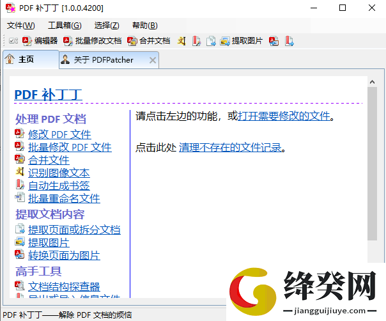
Task: Open the 帮助(B) menu
Action: point(144,26)
